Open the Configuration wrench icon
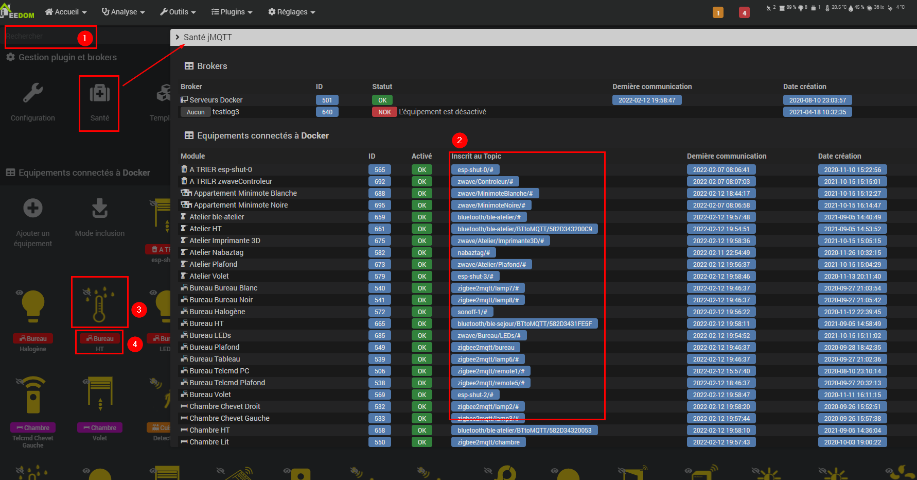 [x=33, y=94]
